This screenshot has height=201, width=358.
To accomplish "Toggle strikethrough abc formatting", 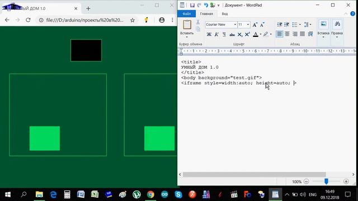I will click(232, 35).
